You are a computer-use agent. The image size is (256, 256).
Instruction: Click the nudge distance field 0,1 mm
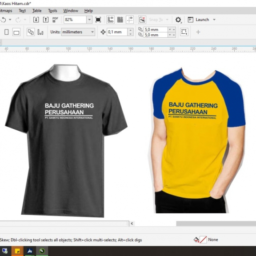pyautogui.click(x=117, y=32)
